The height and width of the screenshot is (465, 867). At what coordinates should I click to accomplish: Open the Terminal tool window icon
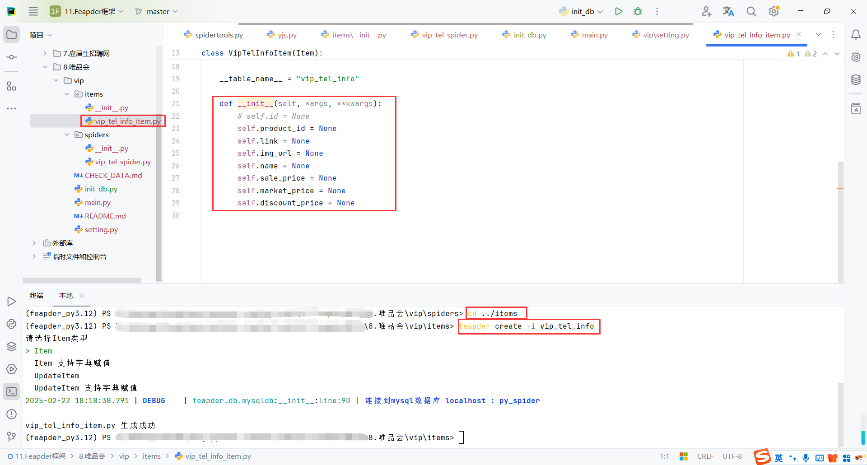[x=11, y=392]
